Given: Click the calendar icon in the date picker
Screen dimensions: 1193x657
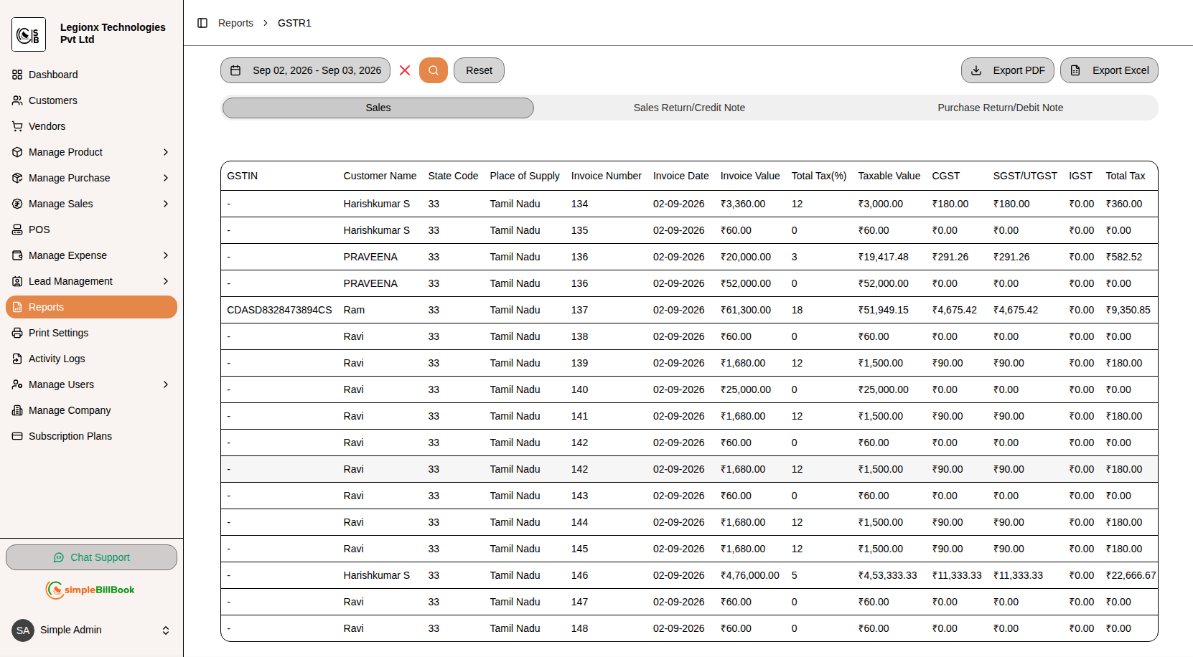Looking at the screenshot, I should click(235, 70).
